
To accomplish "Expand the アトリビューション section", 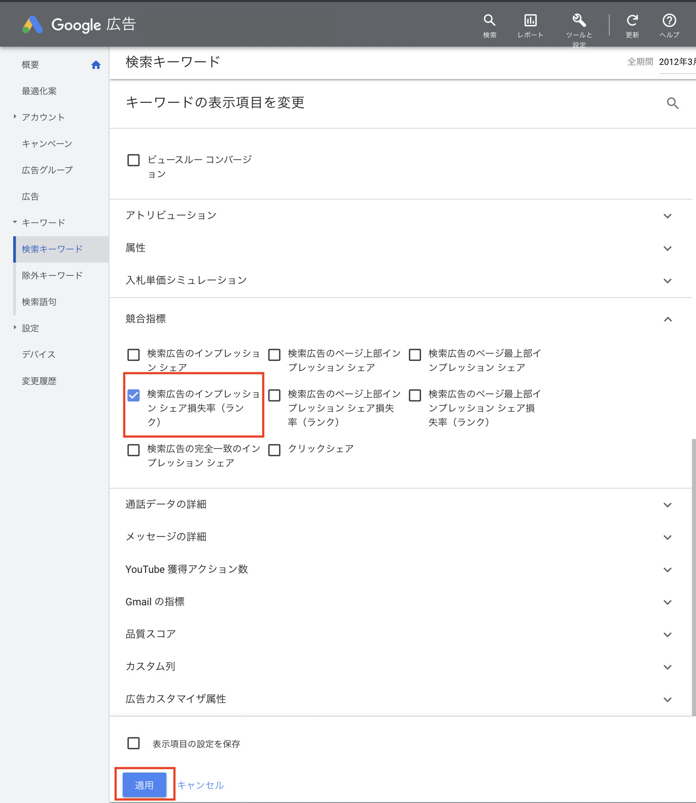I will 667,216.
